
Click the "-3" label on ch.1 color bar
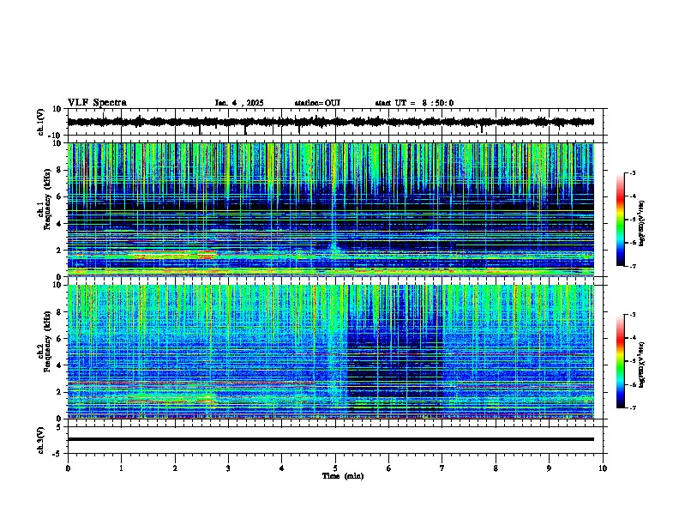click(x=633, y=172)
